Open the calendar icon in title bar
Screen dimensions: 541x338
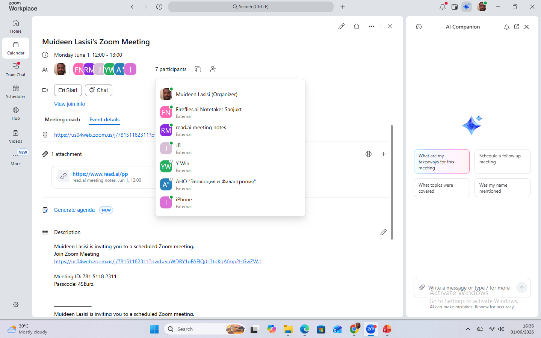click(x=455, y=7)
